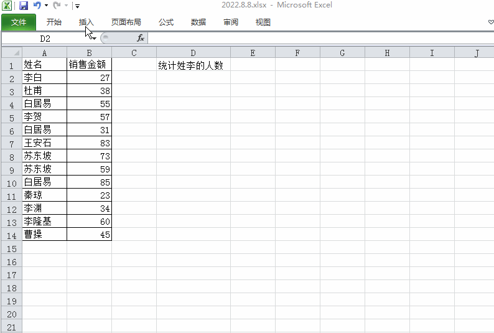Save the workbook with the floppy disk icon

pyautogui.click(x=23, y=6)
